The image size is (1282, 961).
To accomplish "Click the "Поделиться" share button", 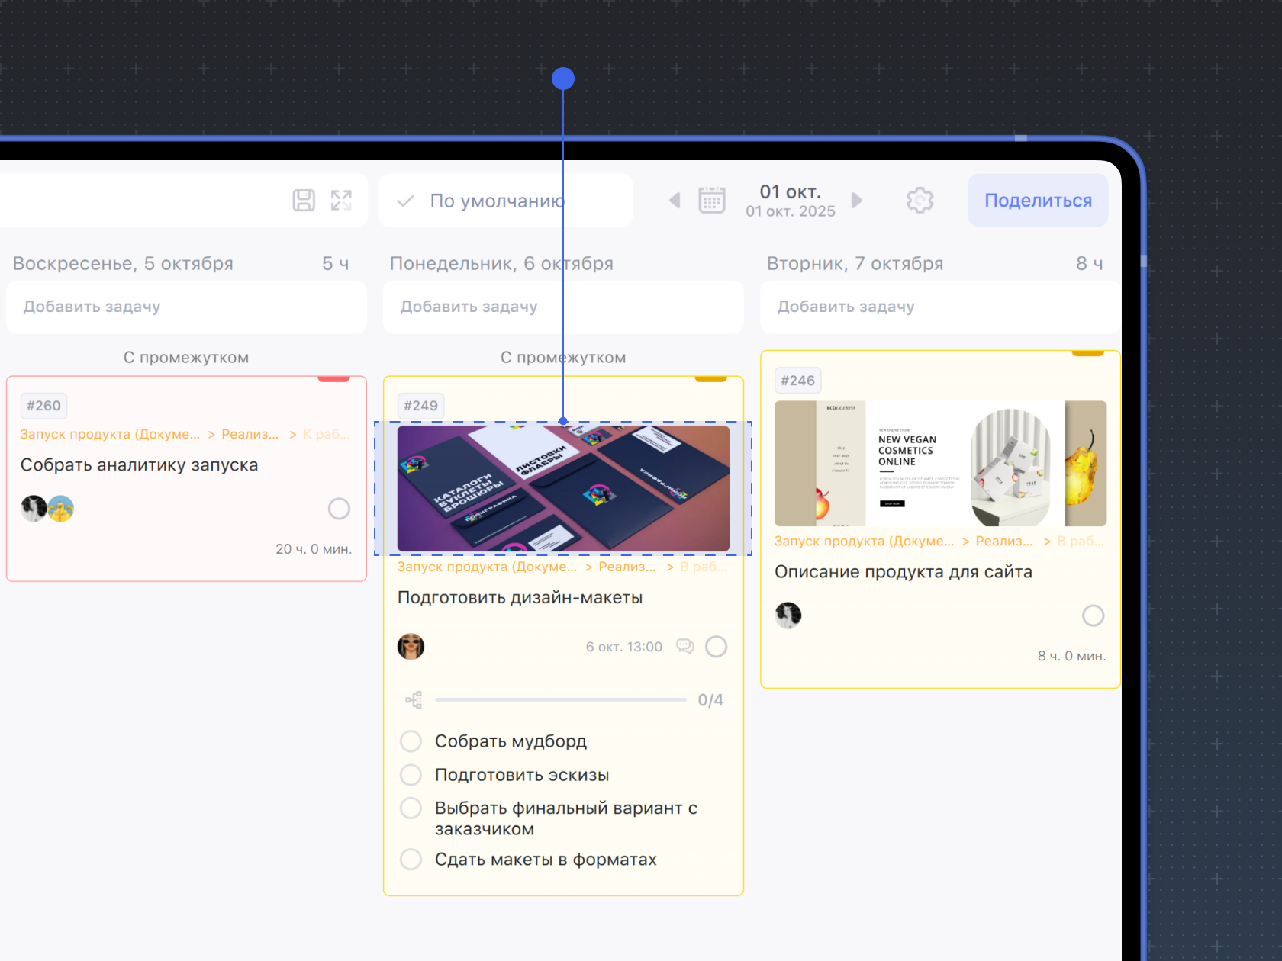I will pos(1038,201).
